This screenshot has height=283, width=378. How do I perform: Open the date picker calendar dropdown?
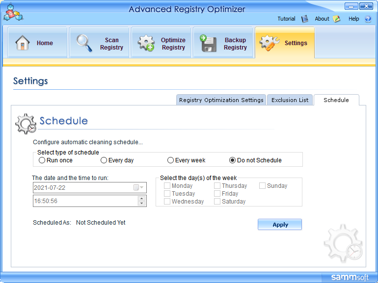tap(138, 187)
